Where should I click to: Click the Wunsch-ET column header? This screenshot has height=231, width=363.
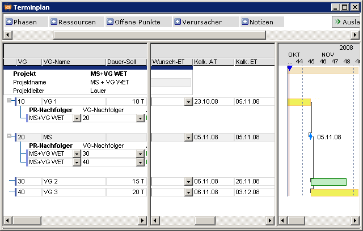[172, 62]
